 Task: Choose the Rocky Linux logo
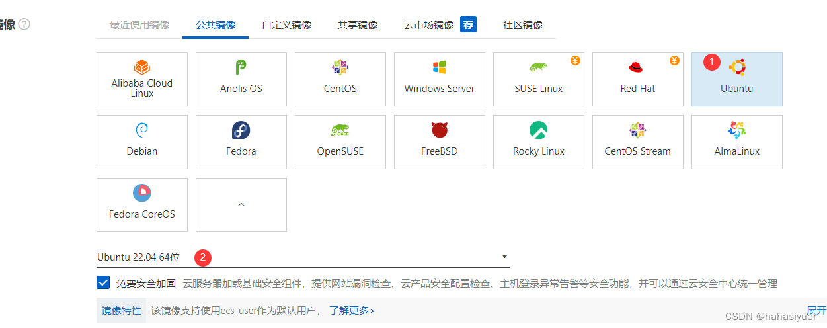pos(539,130)
